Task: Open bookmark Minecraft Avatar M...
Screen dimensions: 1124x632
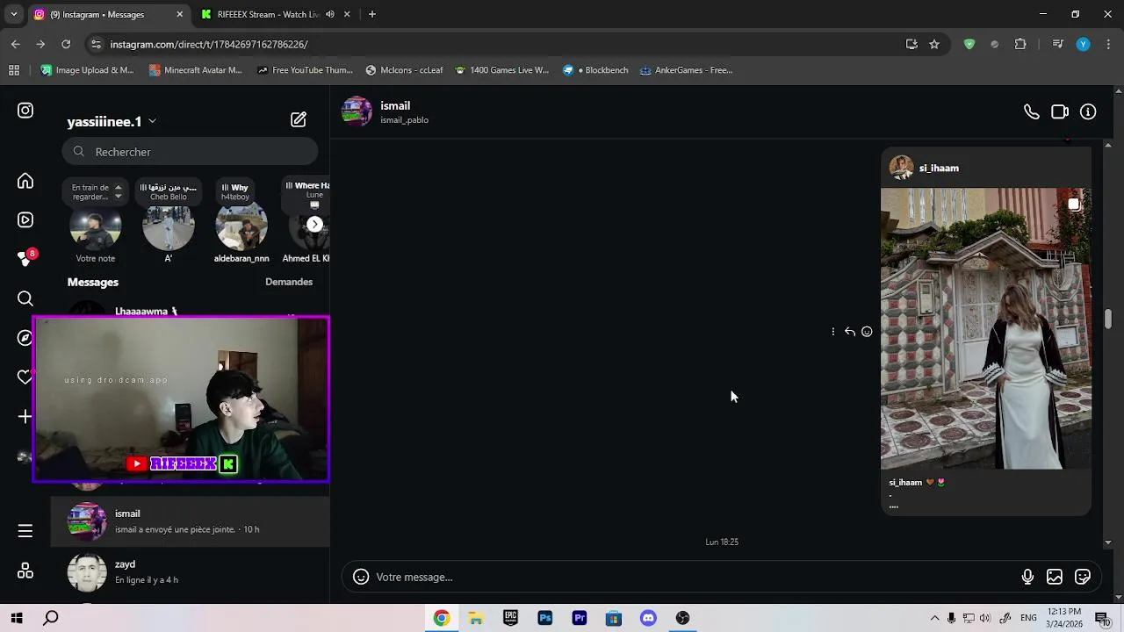Action: 195,70
